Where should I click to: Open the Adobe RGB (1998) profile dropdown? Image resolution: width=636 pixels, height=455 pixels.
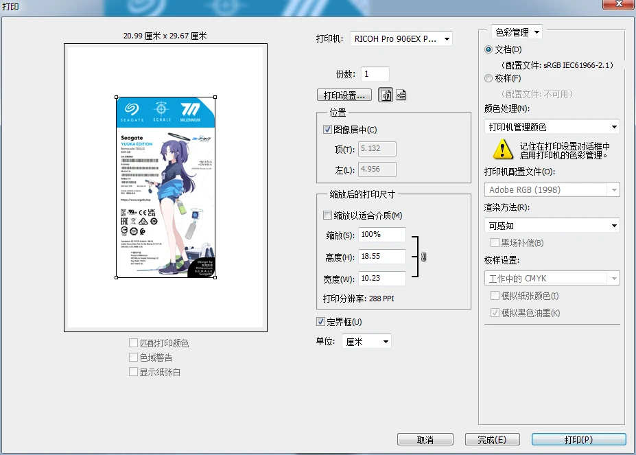(x=552, y=189)
